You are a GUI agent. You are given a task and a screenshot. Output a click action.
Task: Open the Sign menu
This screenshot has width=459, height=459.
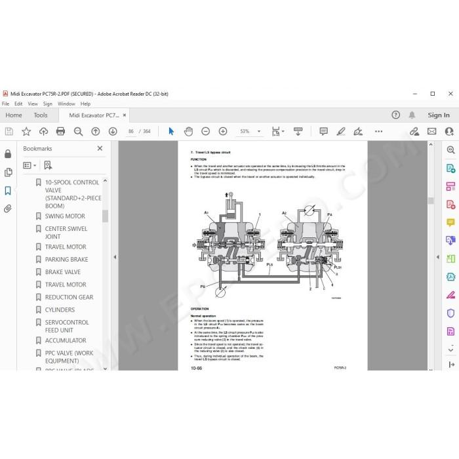(x=47, y=104)
